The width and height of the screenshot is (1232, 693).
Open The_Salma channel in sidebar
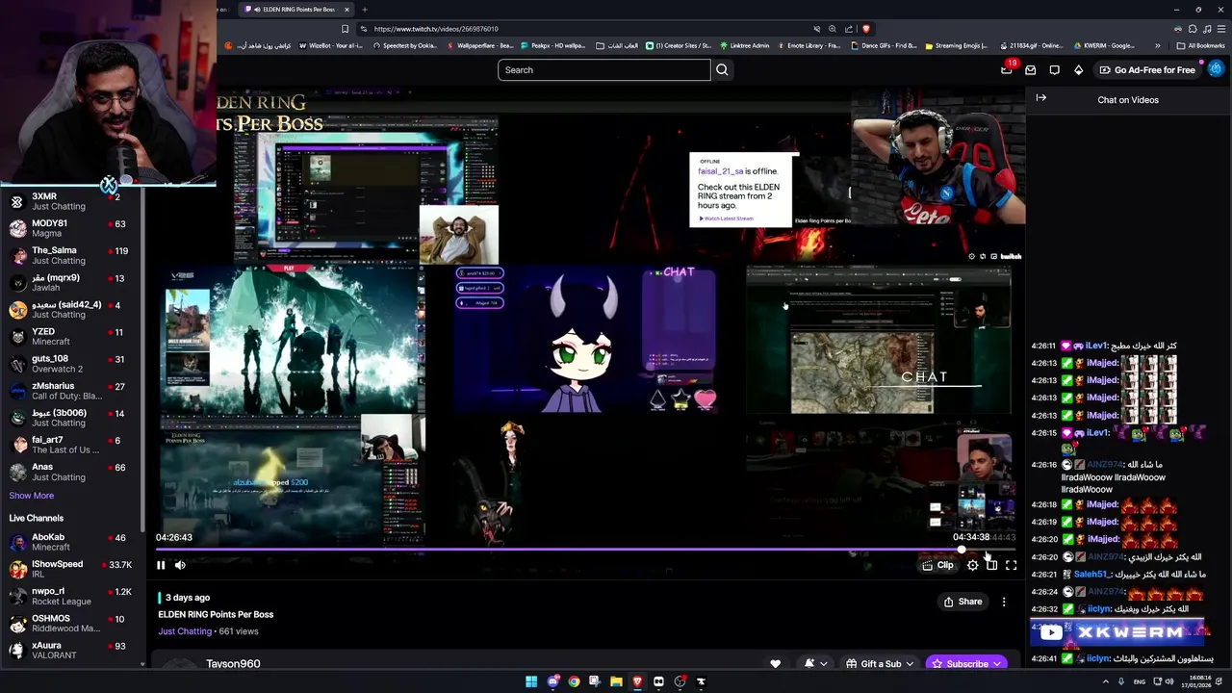[x=71, y=255]
